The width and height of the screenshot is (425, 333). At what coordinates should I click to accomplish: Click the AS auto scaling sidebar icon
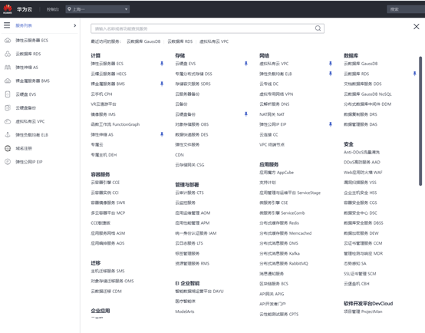[x=8, y=68]
